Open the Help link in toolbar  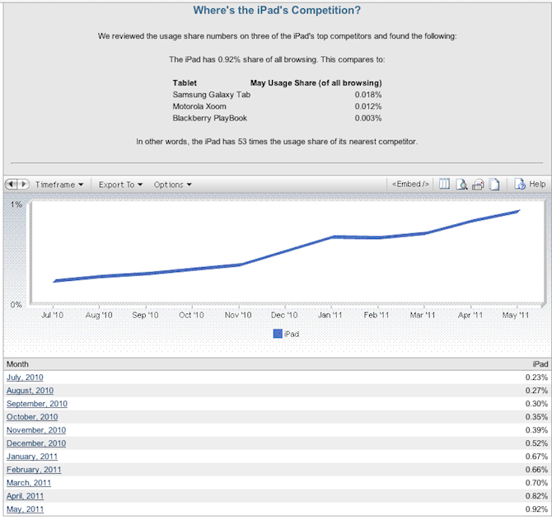(537, 184)
